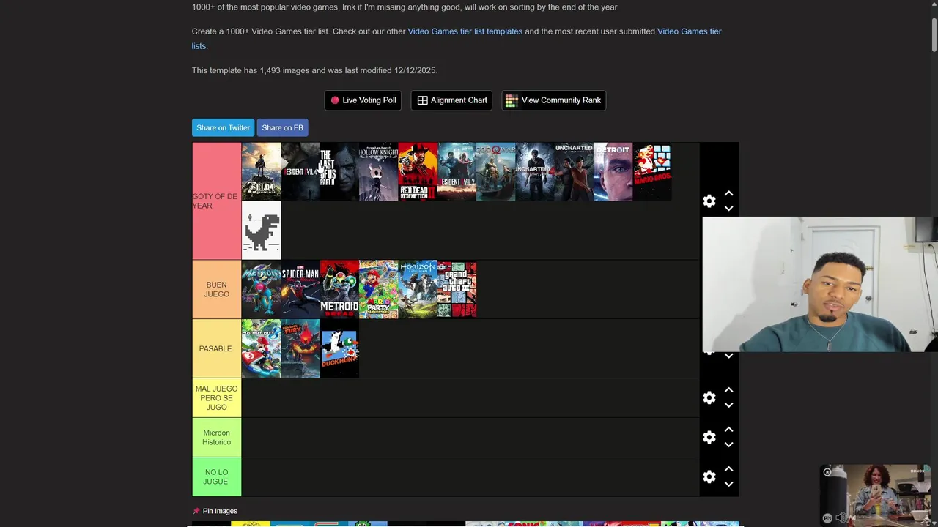Viewport: 938px width, 527px height.
Task: Select the Mario Party cover
Action: [x=378, y=289]
